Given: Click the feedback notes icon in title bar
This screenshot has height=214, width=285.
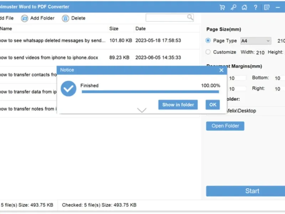Looking at the screenshot, I should point(266,7).
